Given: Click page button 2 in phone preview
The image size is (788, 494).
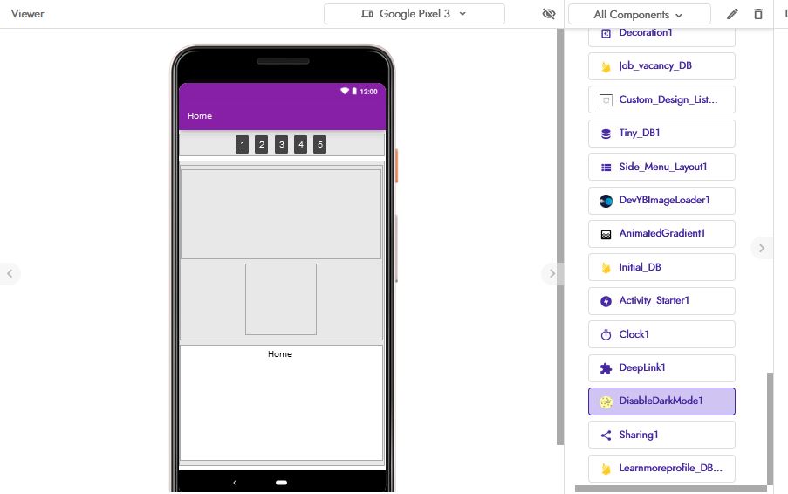Looking at the screenshot, I should pyautogui.click(x=261, y=145).
